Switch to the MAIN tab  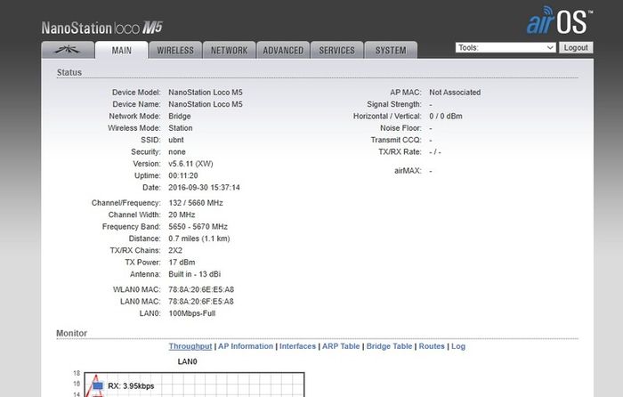click(x=122, y=50)
